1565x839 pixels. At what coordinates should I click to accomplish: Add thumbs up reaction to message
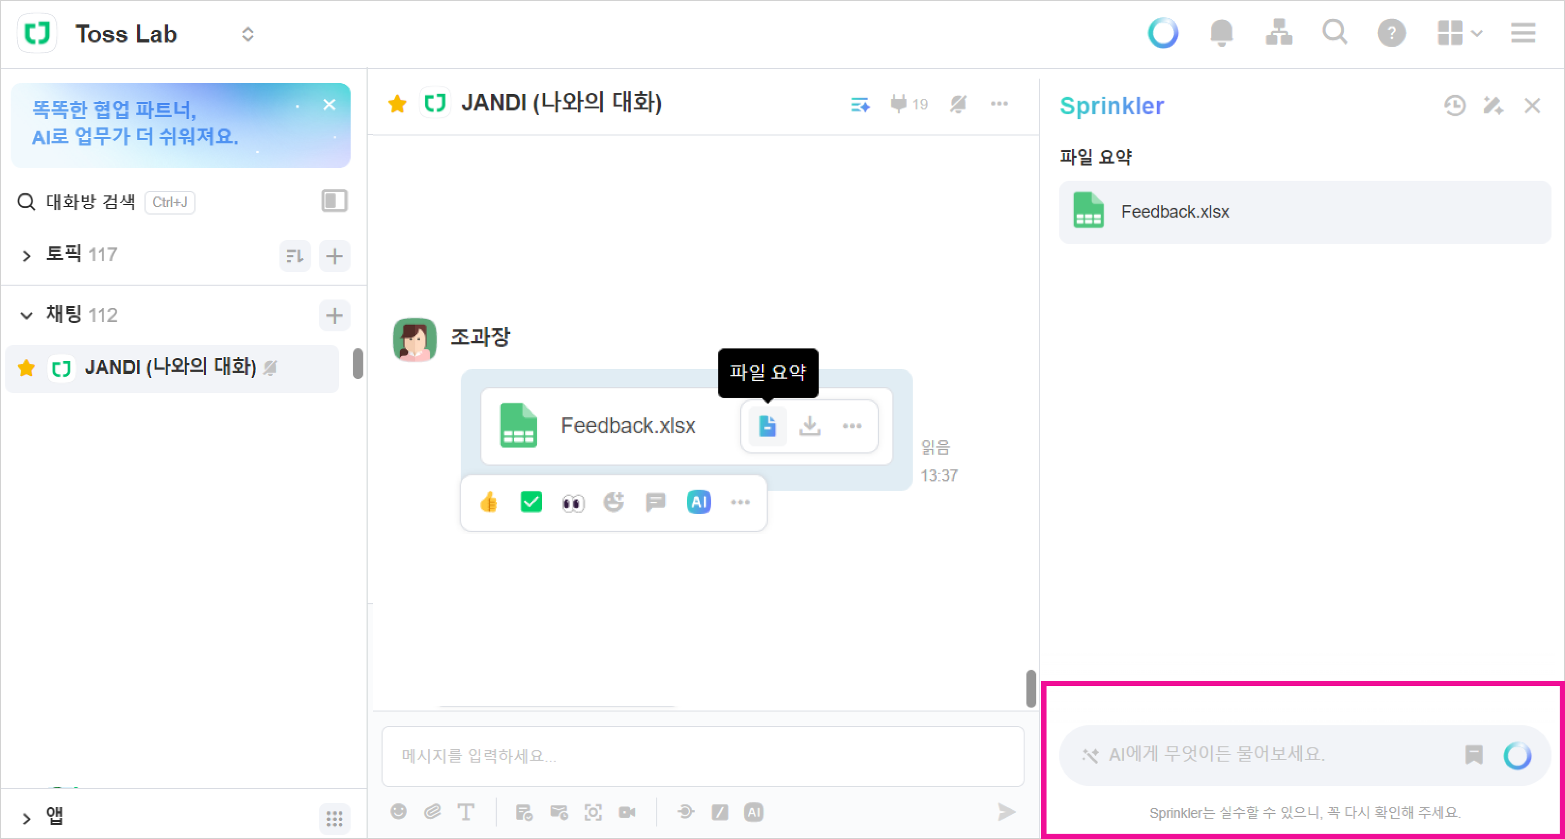pyautogui.click(x=489, y=503)
